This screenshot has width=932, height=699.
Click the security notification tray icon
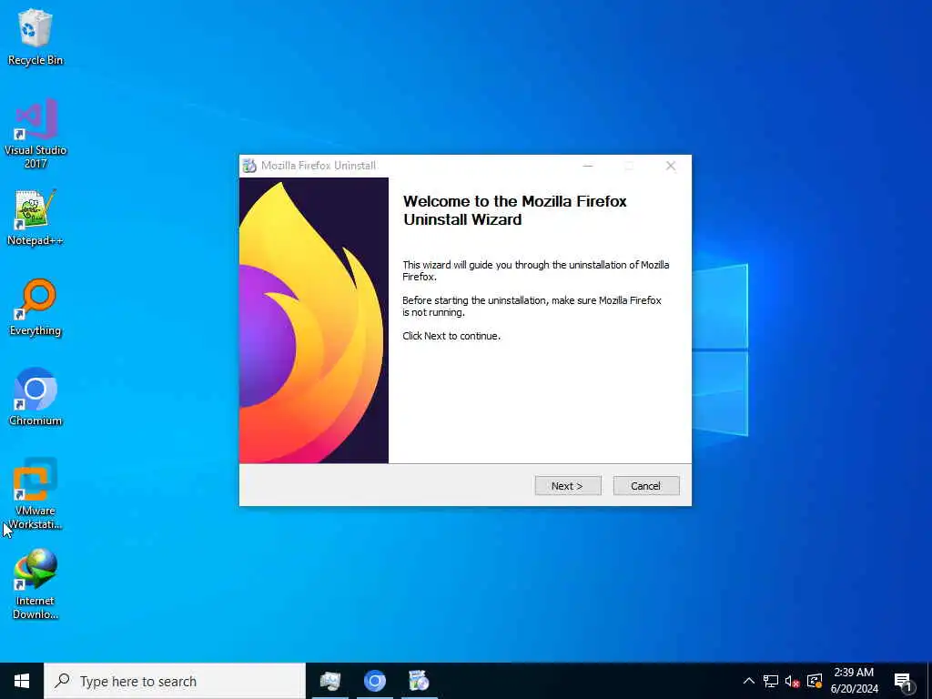point(815,681)
